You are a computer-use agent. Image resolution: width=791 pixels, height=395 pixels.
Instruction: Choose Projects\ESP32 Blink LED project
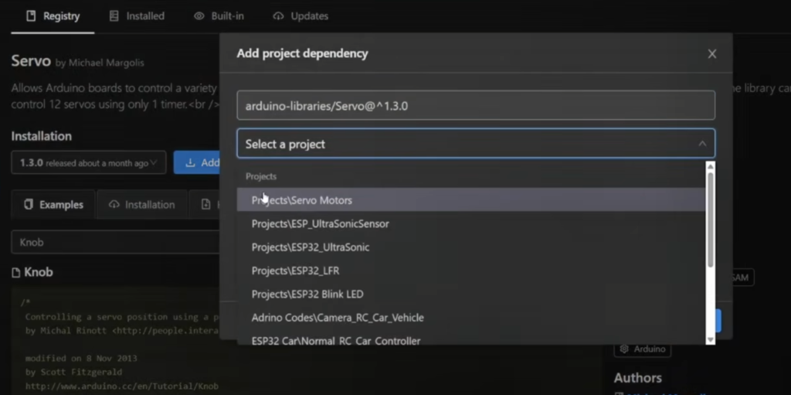point(471,294)
